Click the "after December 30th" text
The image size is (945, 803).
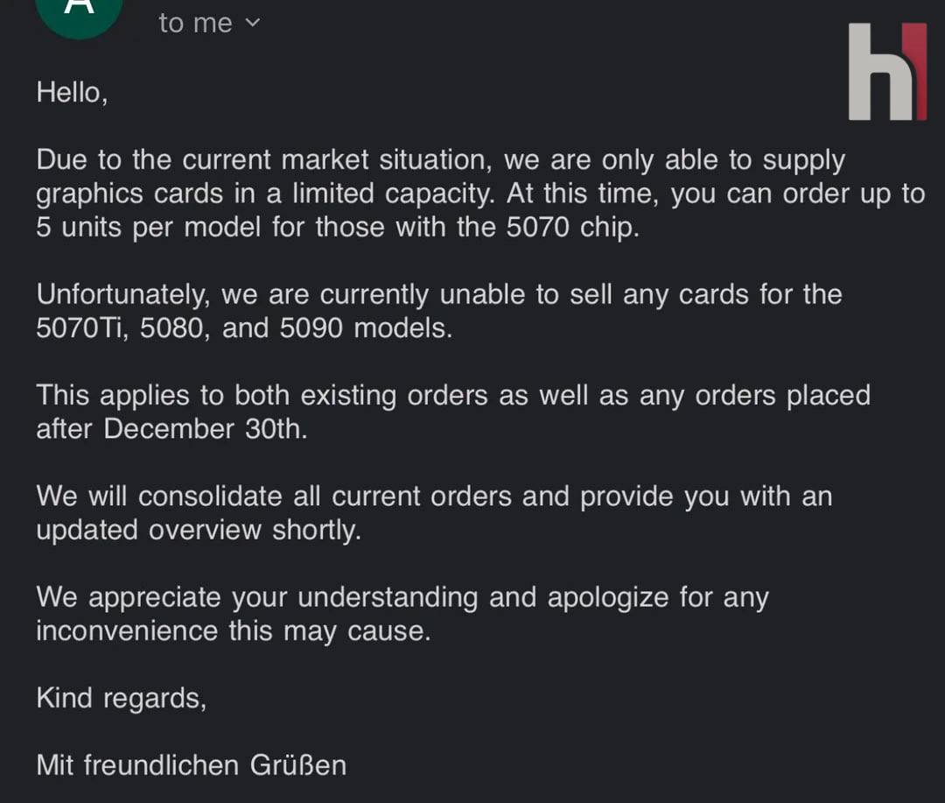(171, 428)
